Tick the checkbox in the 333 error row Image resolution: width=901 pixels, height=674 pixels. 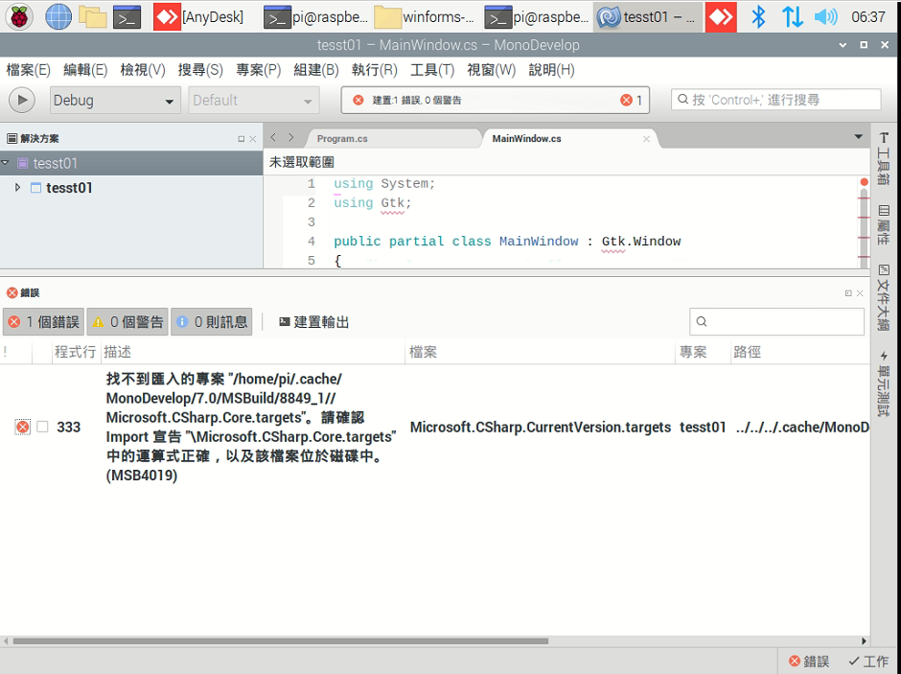coord(42,427)
